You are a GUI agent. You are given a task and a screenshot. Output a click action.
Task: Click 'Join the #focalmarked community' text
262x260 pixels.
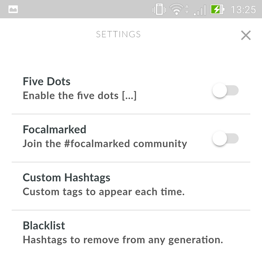coord(105,143)
